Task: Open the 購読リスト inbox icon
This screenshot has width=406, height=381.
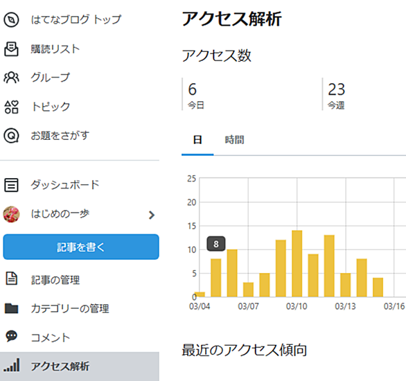Action: pyautogui.click(x=11, y=49)
